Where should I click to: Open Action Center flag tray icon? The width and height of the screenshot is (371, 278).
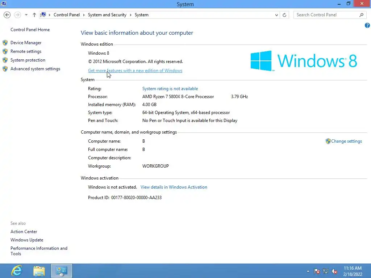pyautogui.click(x=317, y=271)
